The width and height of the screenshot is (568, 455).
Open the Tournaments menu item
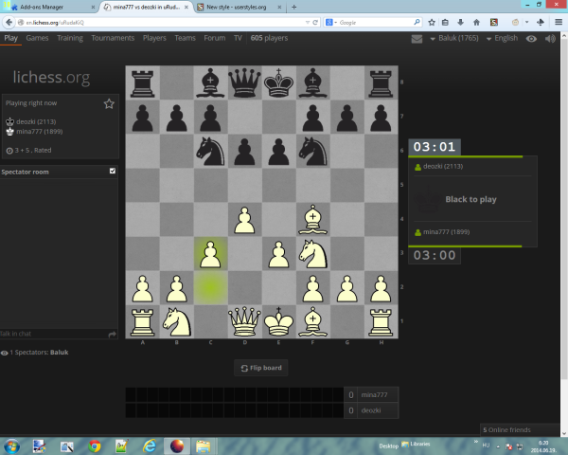click(x=113, y=38)
